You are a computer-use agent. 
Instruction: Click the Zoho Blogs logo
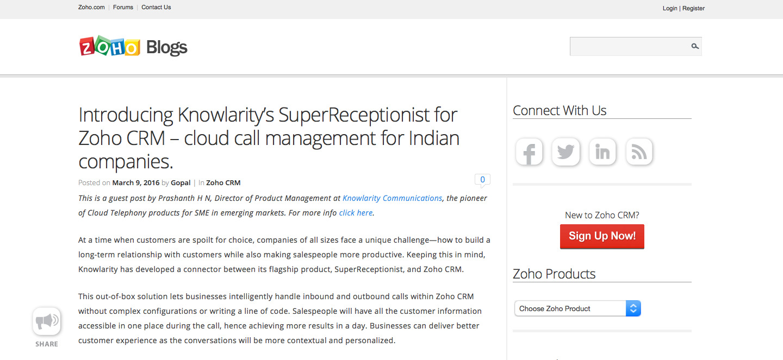133,47
